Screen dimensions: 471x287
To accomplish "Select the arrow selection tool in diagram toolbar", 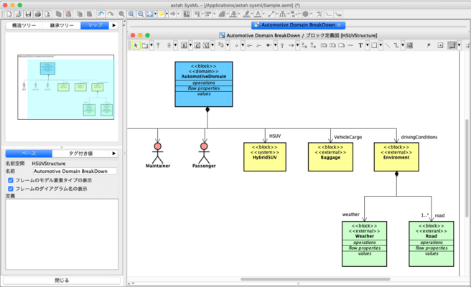I will tap(136, 45).
